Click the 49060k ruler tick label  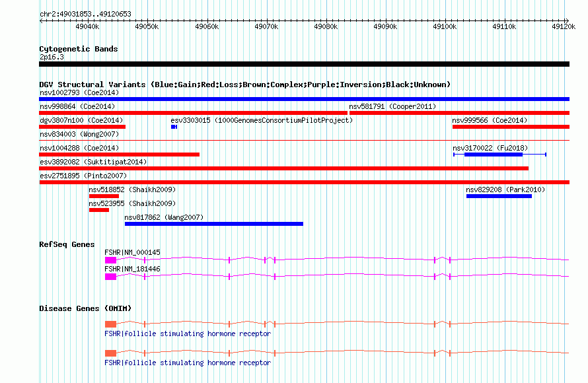207,26
